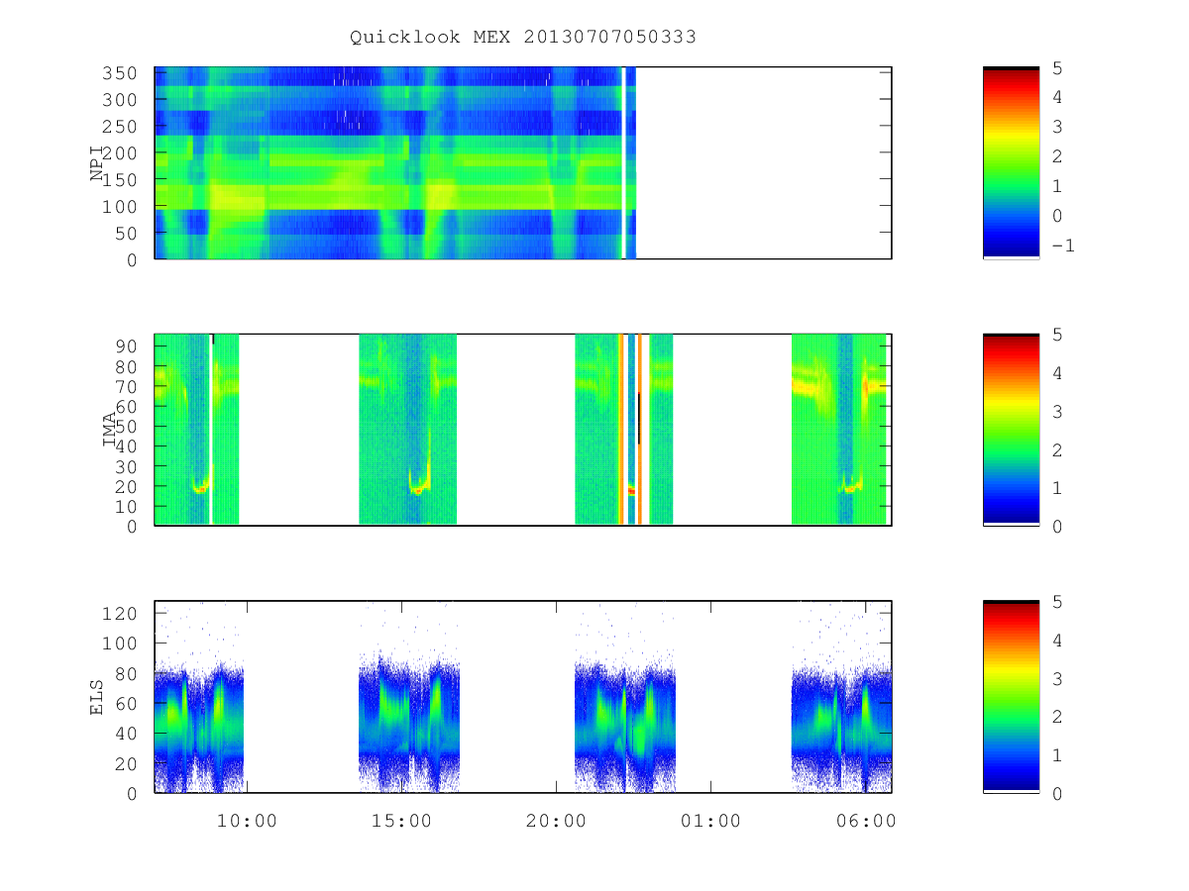This screenshot has height=891, width=1189.
Task: Select the 06:00 time tick label
Action: click(x=866, y=821)
